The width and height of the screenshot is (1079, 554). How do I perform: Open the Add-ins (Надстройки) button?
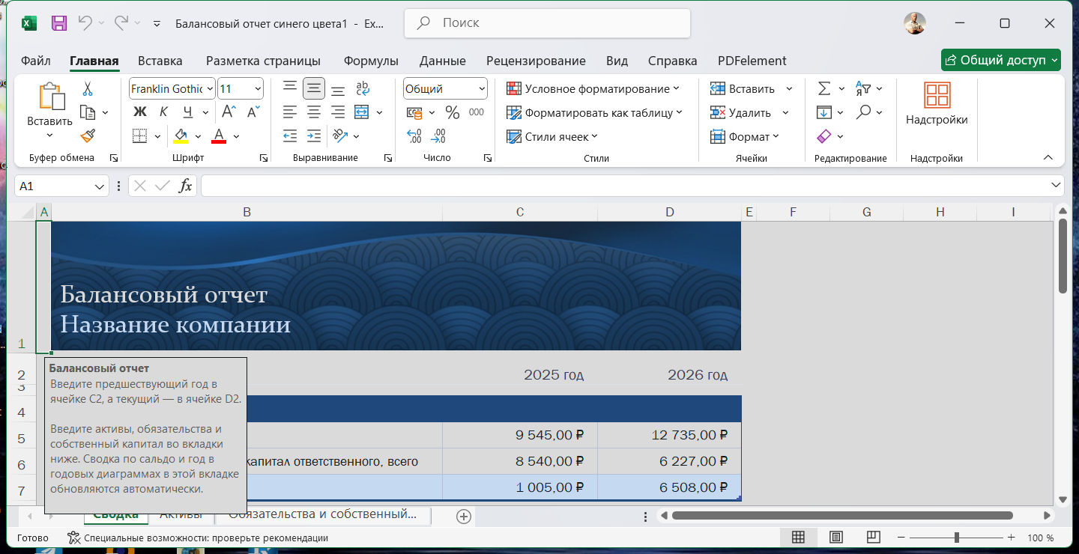[x=936, y=104]
